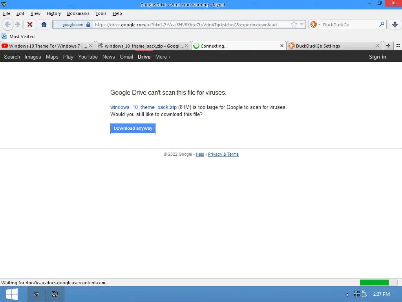402x302 pixels.
Task: Close the YouTube Windows 10 Theme tab
Action: [91, 46]
